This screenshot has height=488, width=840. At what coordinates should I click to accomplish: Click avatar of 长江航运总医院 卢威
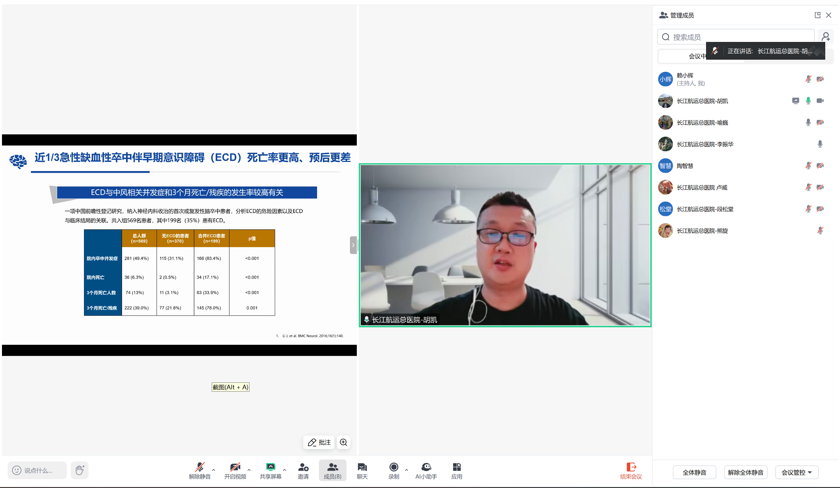click(665, 187)
